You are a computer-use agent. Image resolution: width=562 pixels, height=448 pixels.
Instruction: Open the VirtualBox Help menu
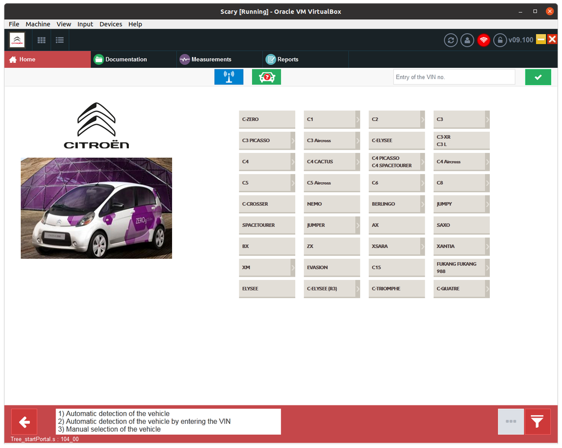click(135, 24)
